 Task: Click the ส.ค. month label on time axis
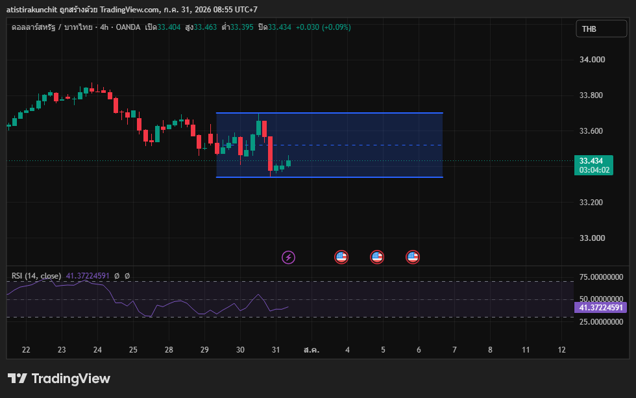pos(312,350)
